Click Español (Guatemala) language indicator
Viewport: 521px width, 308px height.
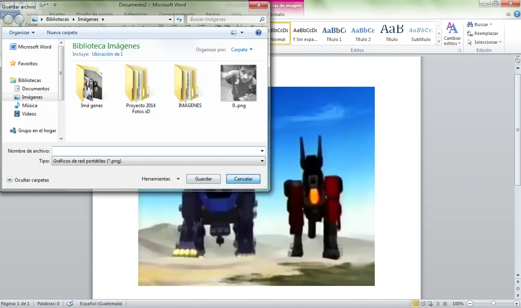pos(101,304)
